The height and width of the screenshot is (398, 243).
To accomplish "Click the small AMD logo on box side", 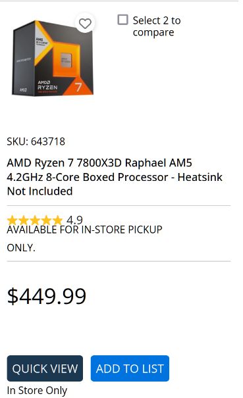I will click(x=23, y=90).
